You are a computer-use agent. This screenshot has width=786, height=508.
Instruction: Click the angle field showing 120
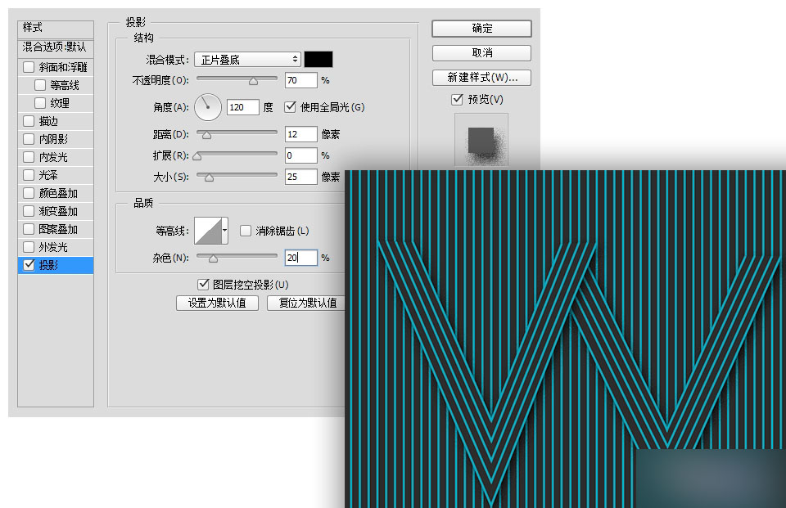[x=243, y=107]
